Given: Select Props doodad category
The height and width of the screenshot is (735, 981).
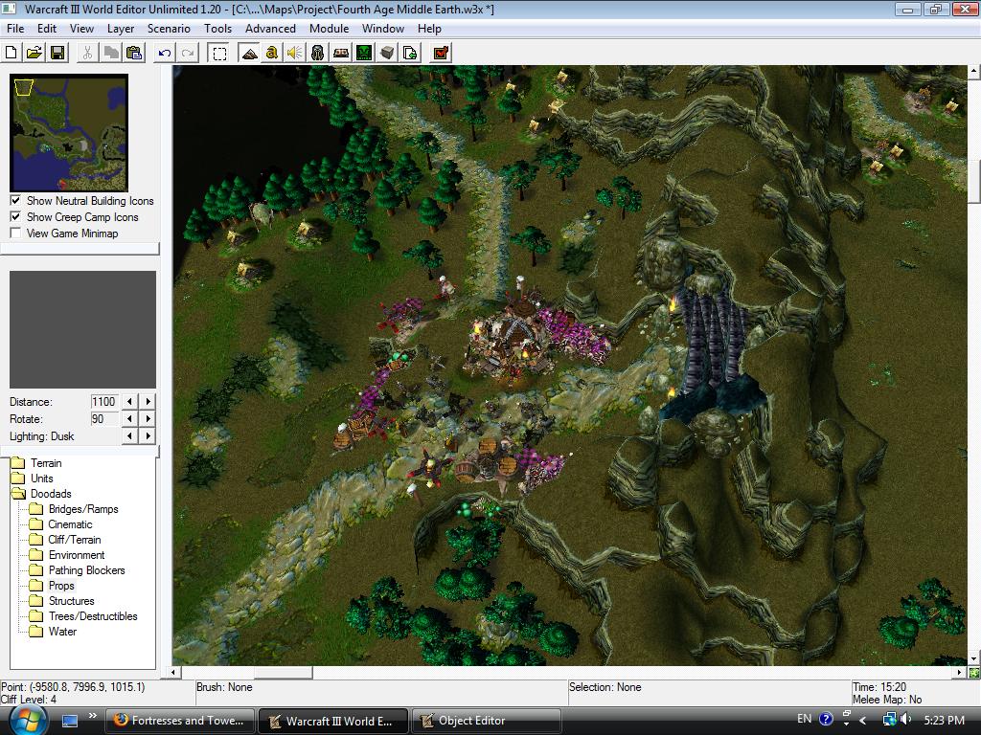Looking at the screenshot, I should 61,586.
